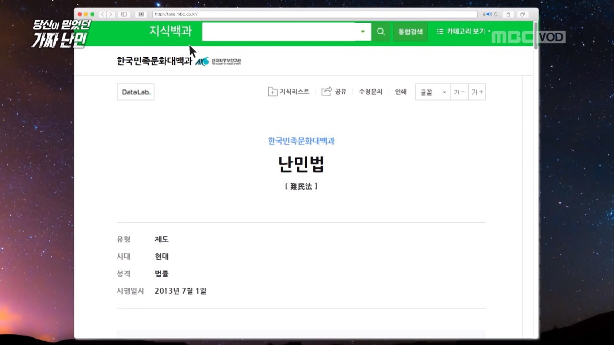
Task: Click the article title 난민법
Action: click(301, 164)
